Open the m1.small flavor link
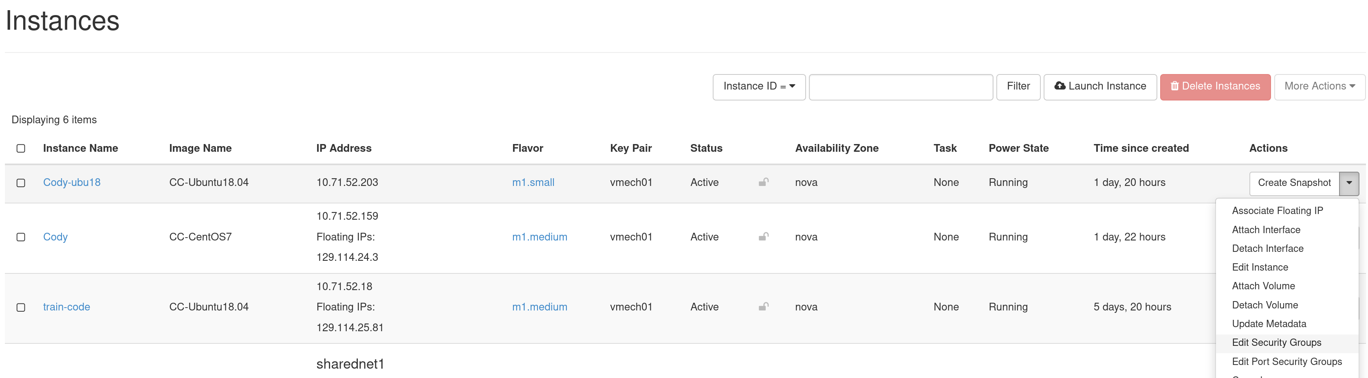Image resolution: width=1368 pixels, height=378 pixels. point(533,182)
